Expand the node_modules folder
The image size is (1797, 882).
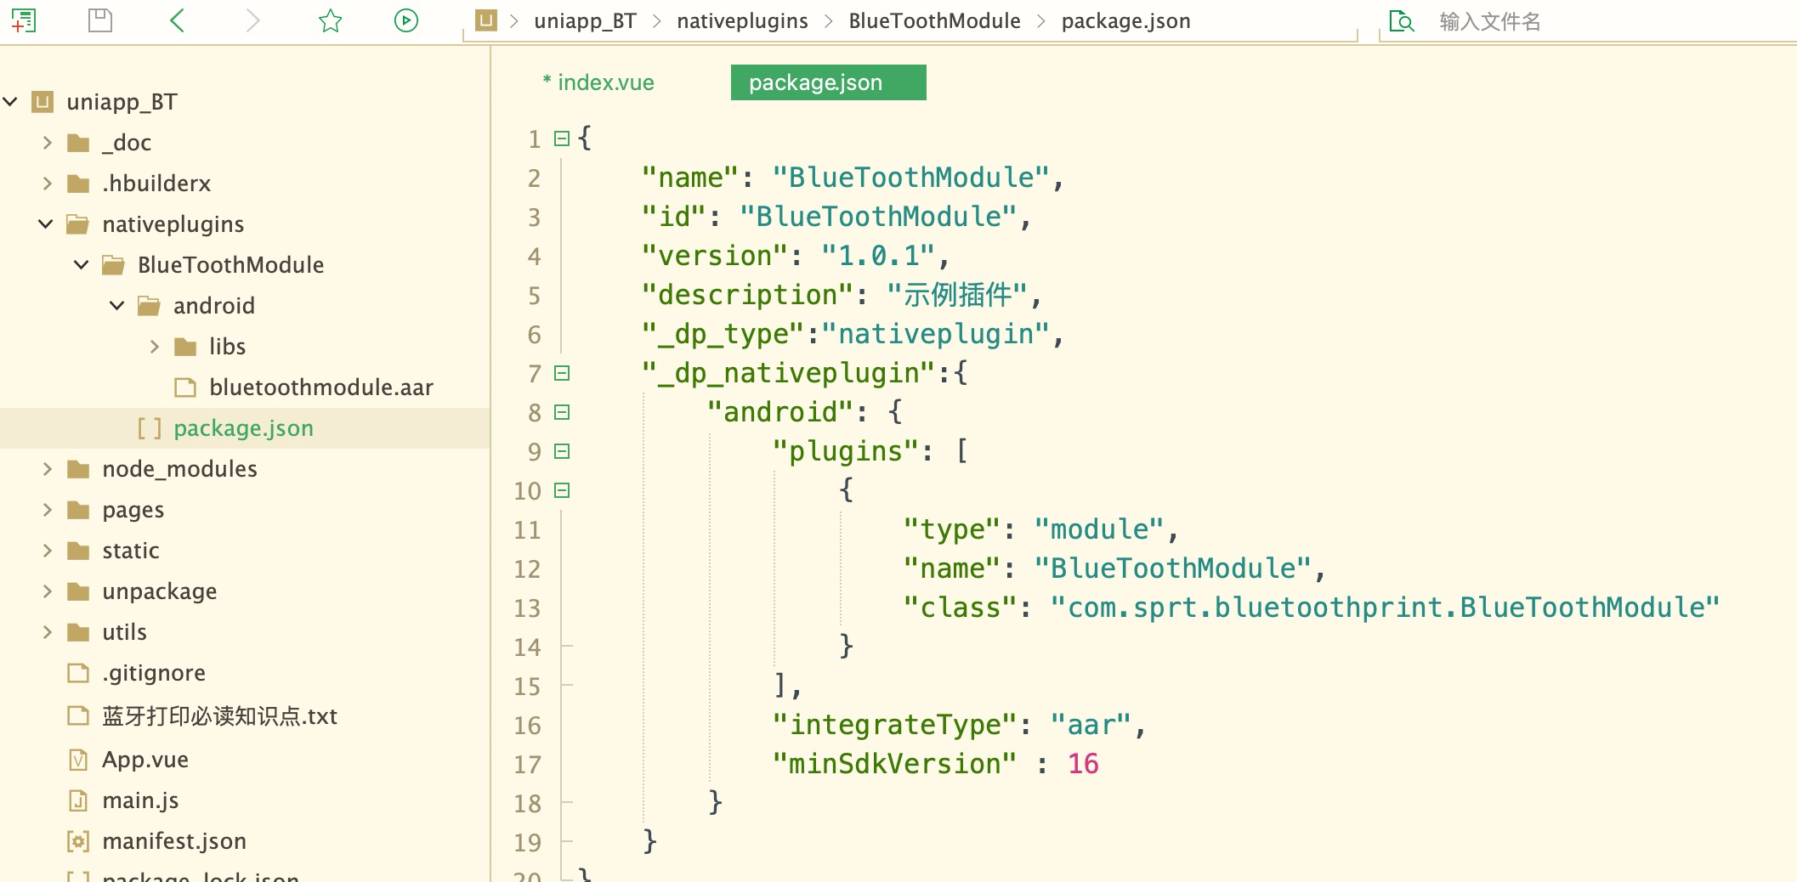click(48, 469)
